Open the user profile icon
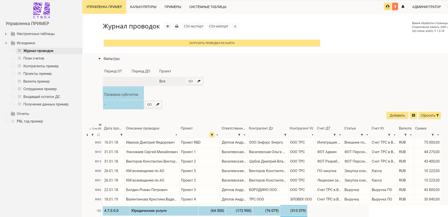The height and width of the screenshot is (217, 448). tap(387, 7)
